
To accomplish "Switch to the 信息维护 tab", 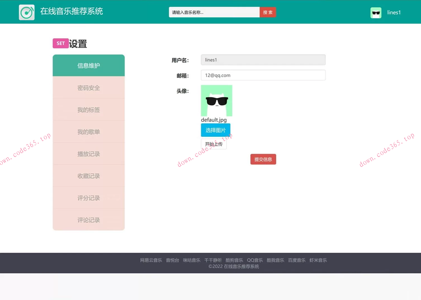I will 88,65.
